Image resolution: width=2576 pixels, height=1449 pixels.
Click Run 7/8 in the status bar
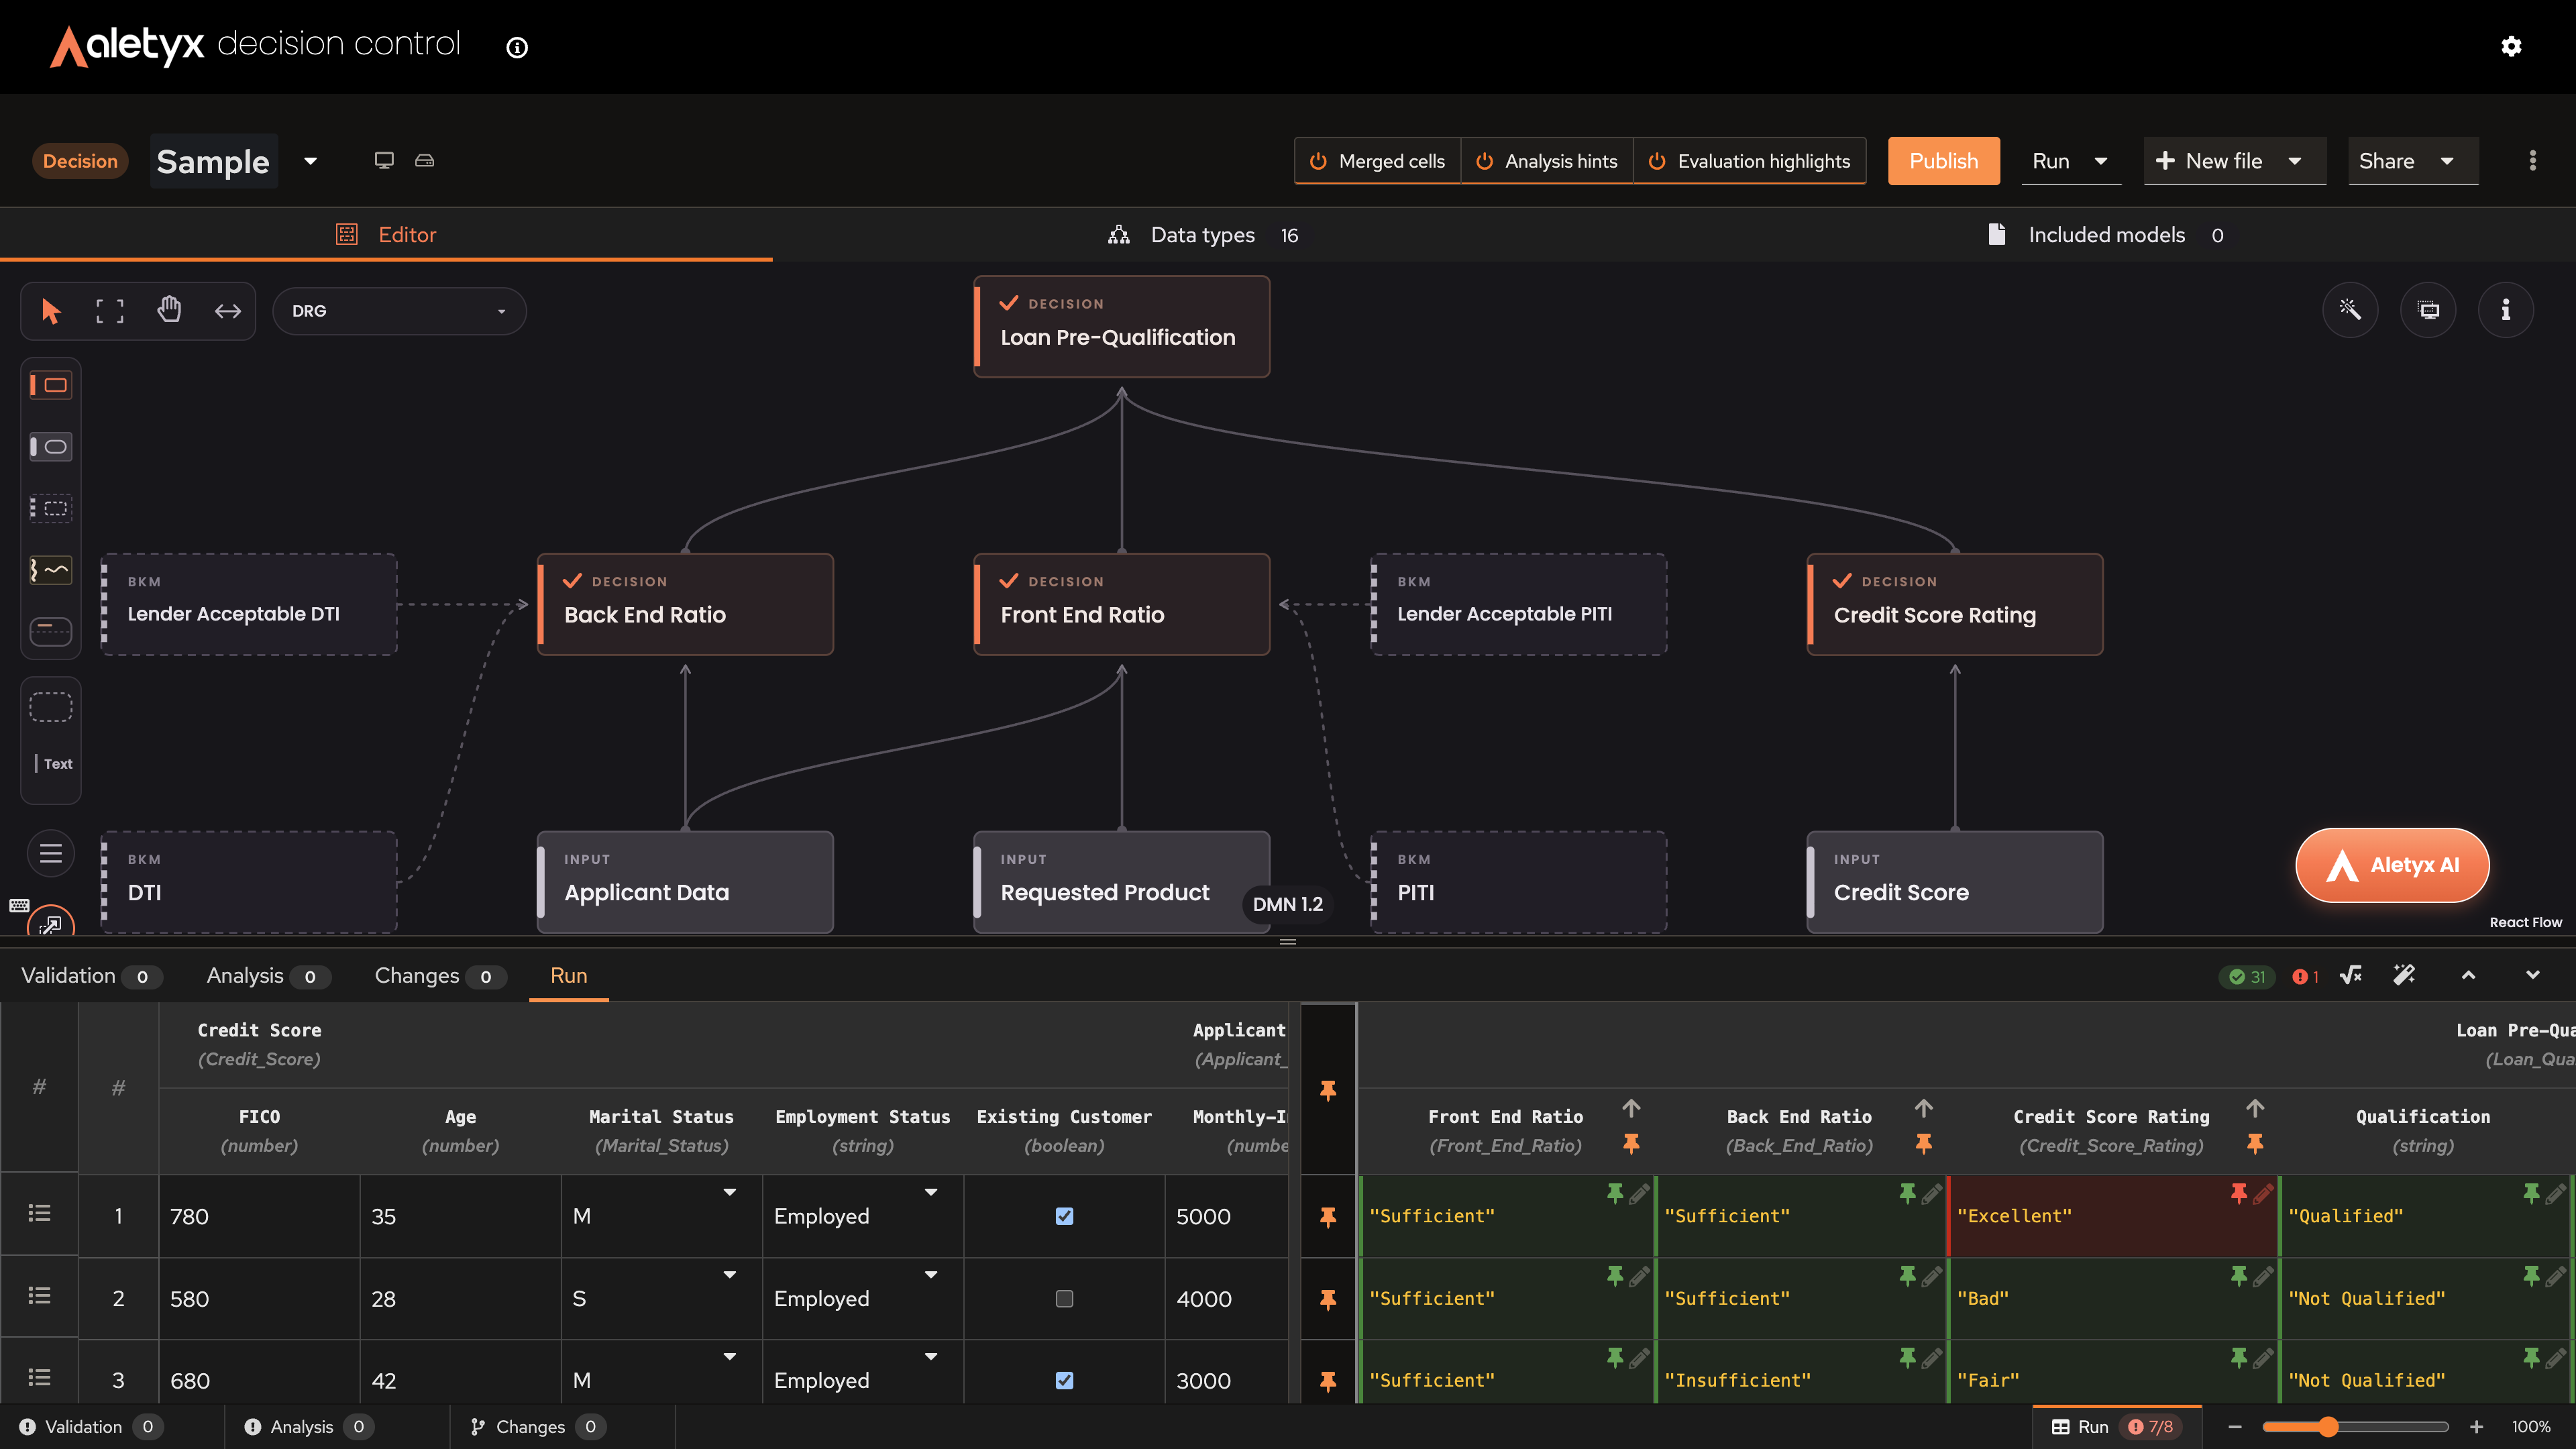pyautogui.click(x=2116, y=1427)
